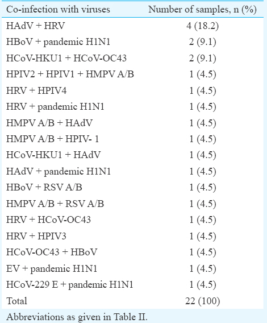Click the 'HRV + HCoV-OC43' label
Image resolution: width=267 pixels, height=323 pixels.
(x=49, y=220)
